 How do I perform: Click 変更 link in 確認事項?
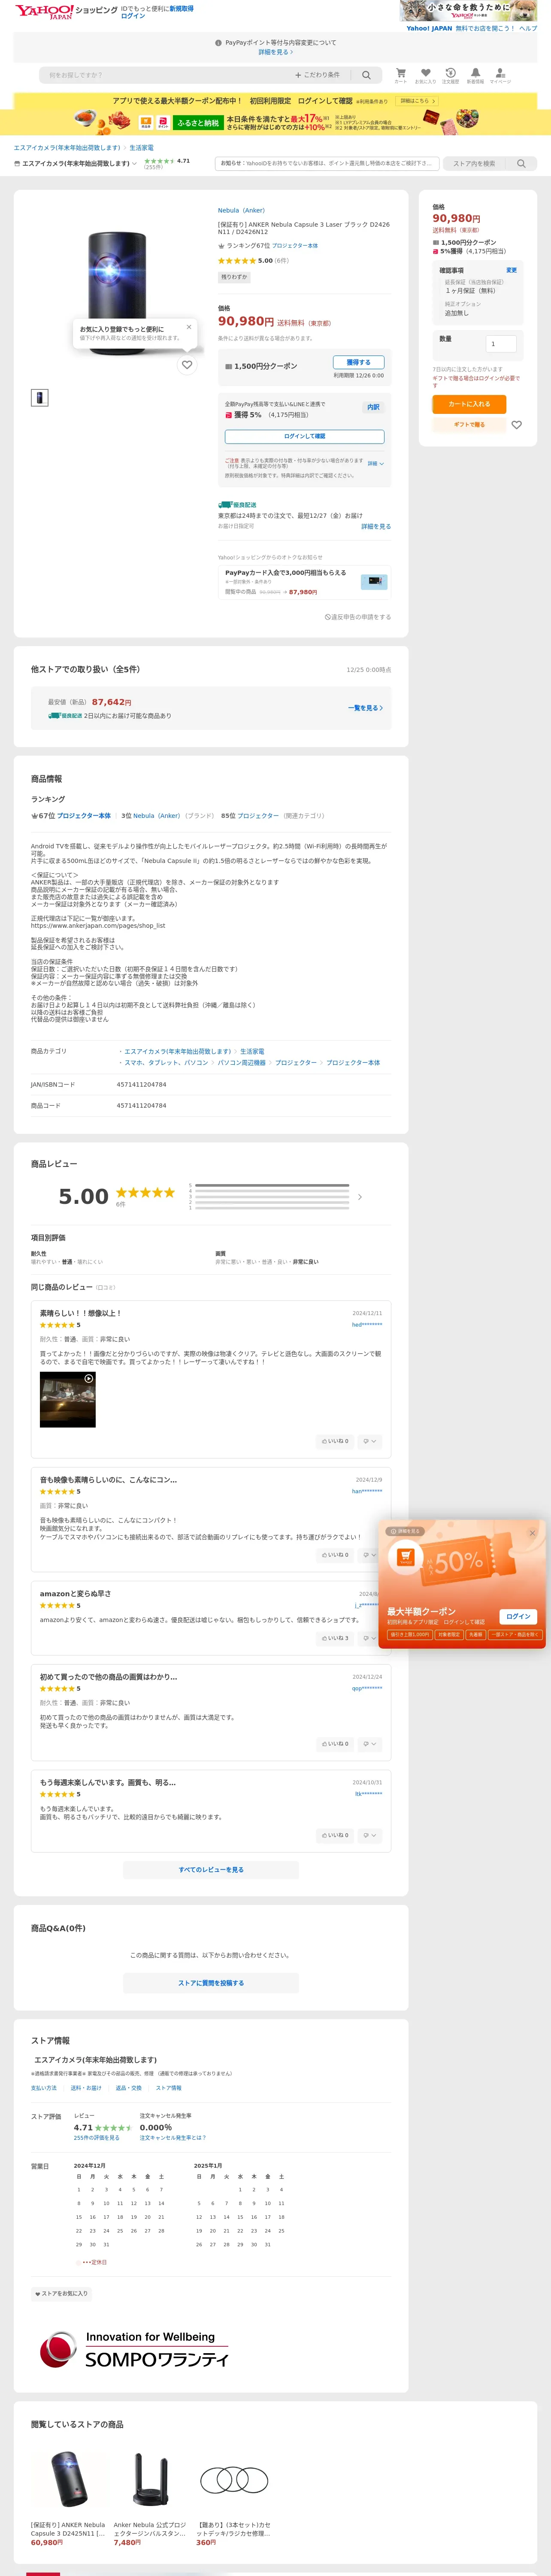(511, 270)
